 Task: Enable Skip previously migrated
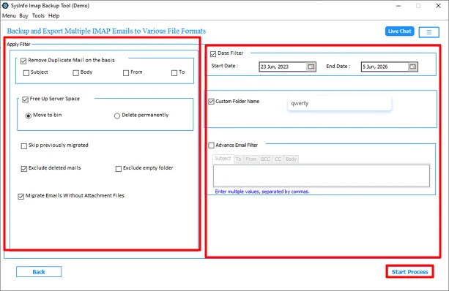tap(24, 146)
